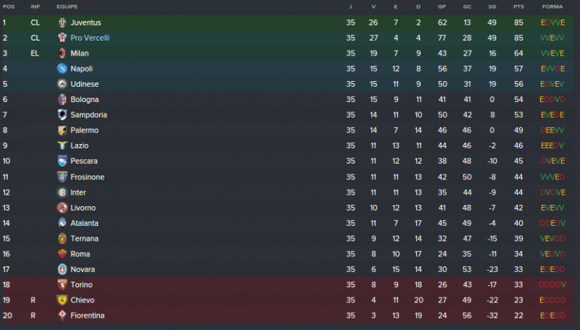Viewport: 580px width, 330px height.
Task: Click the Roma club crest
Action: [62, 254]
